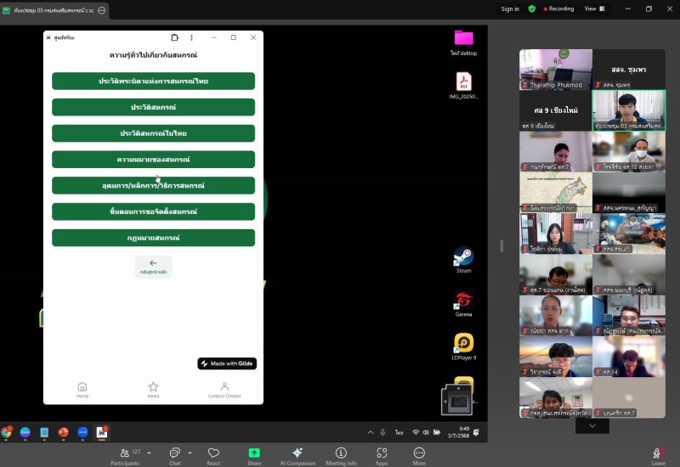This screenshot has height=467, width=680.
Task: Expand the Participants options caret
Action: coord(149,453)
